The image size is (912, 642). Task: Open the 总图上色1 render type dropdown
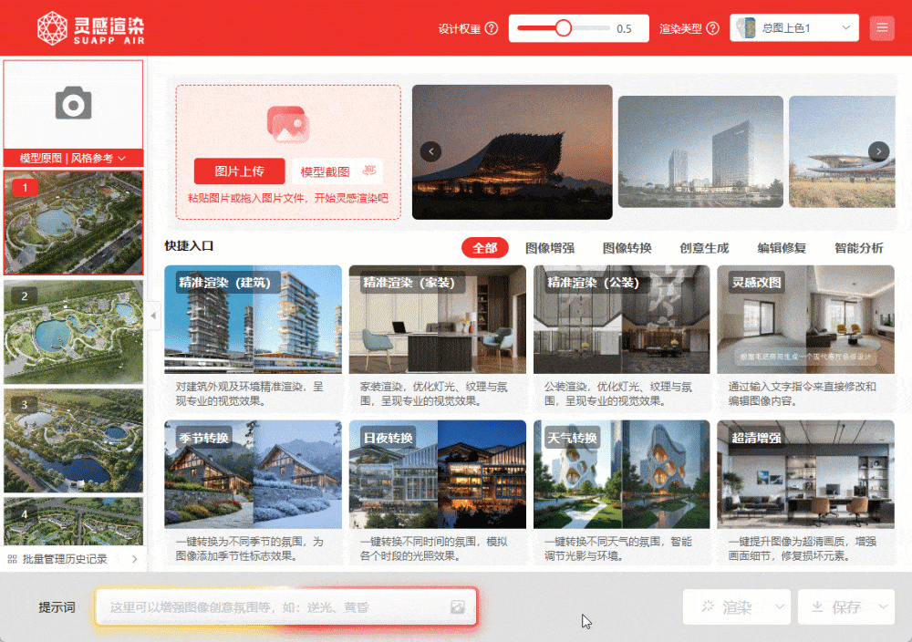[x=794, y=28]
